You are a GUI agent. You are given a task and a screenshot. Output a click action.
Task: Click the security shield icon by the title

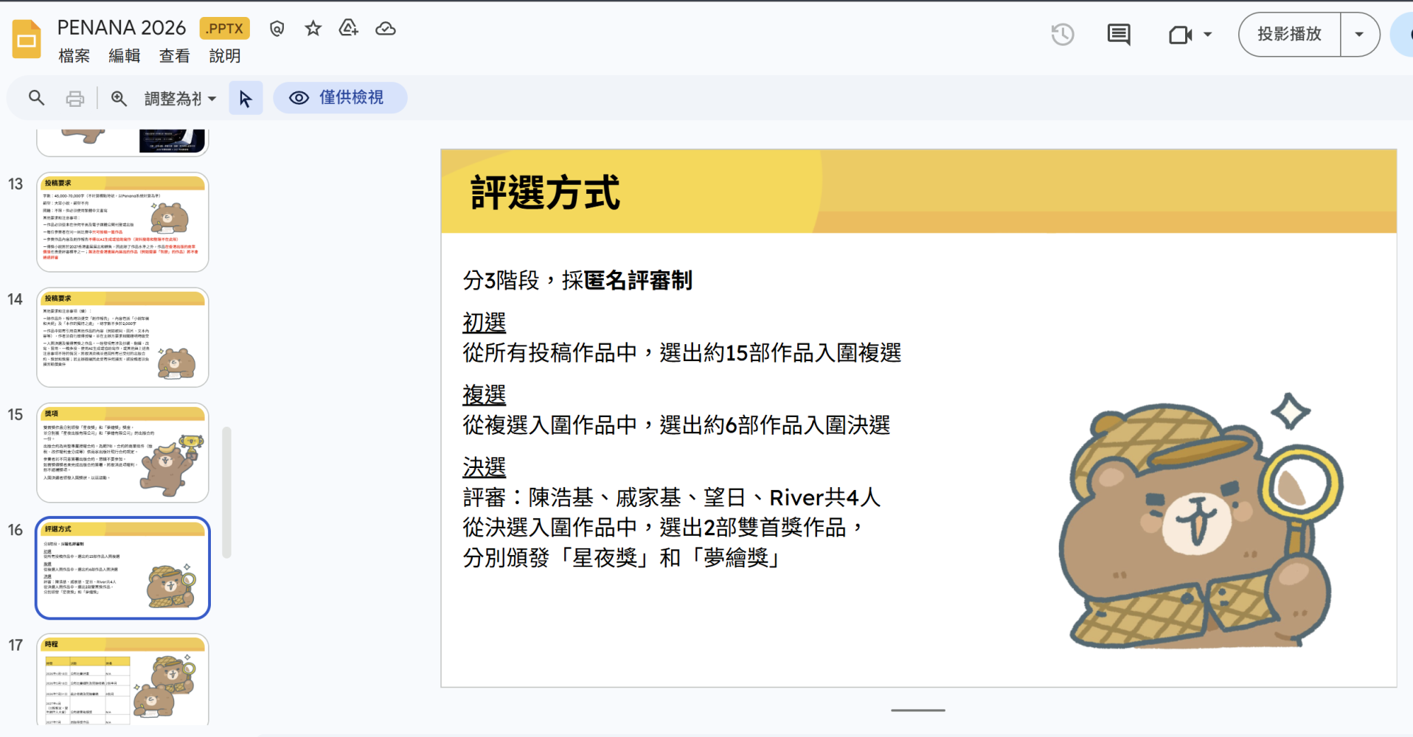click(x=277, y=29)
